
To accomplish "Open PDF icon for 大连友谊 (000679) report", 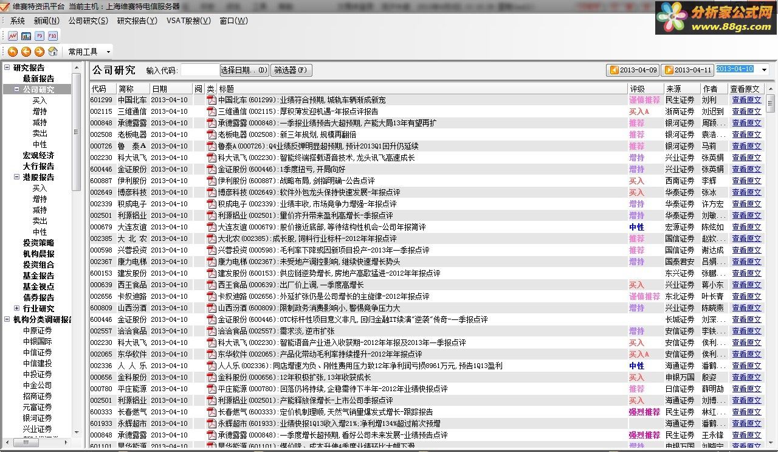I will 212,227.
